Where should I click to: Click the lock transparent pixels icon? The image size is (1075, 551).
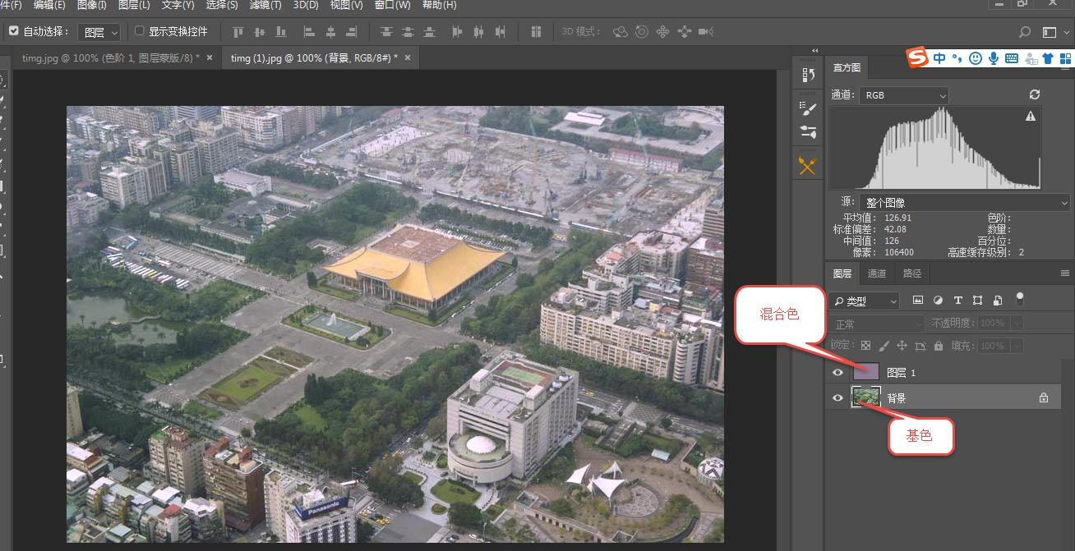pyautogui.click(x=866, y=347)
